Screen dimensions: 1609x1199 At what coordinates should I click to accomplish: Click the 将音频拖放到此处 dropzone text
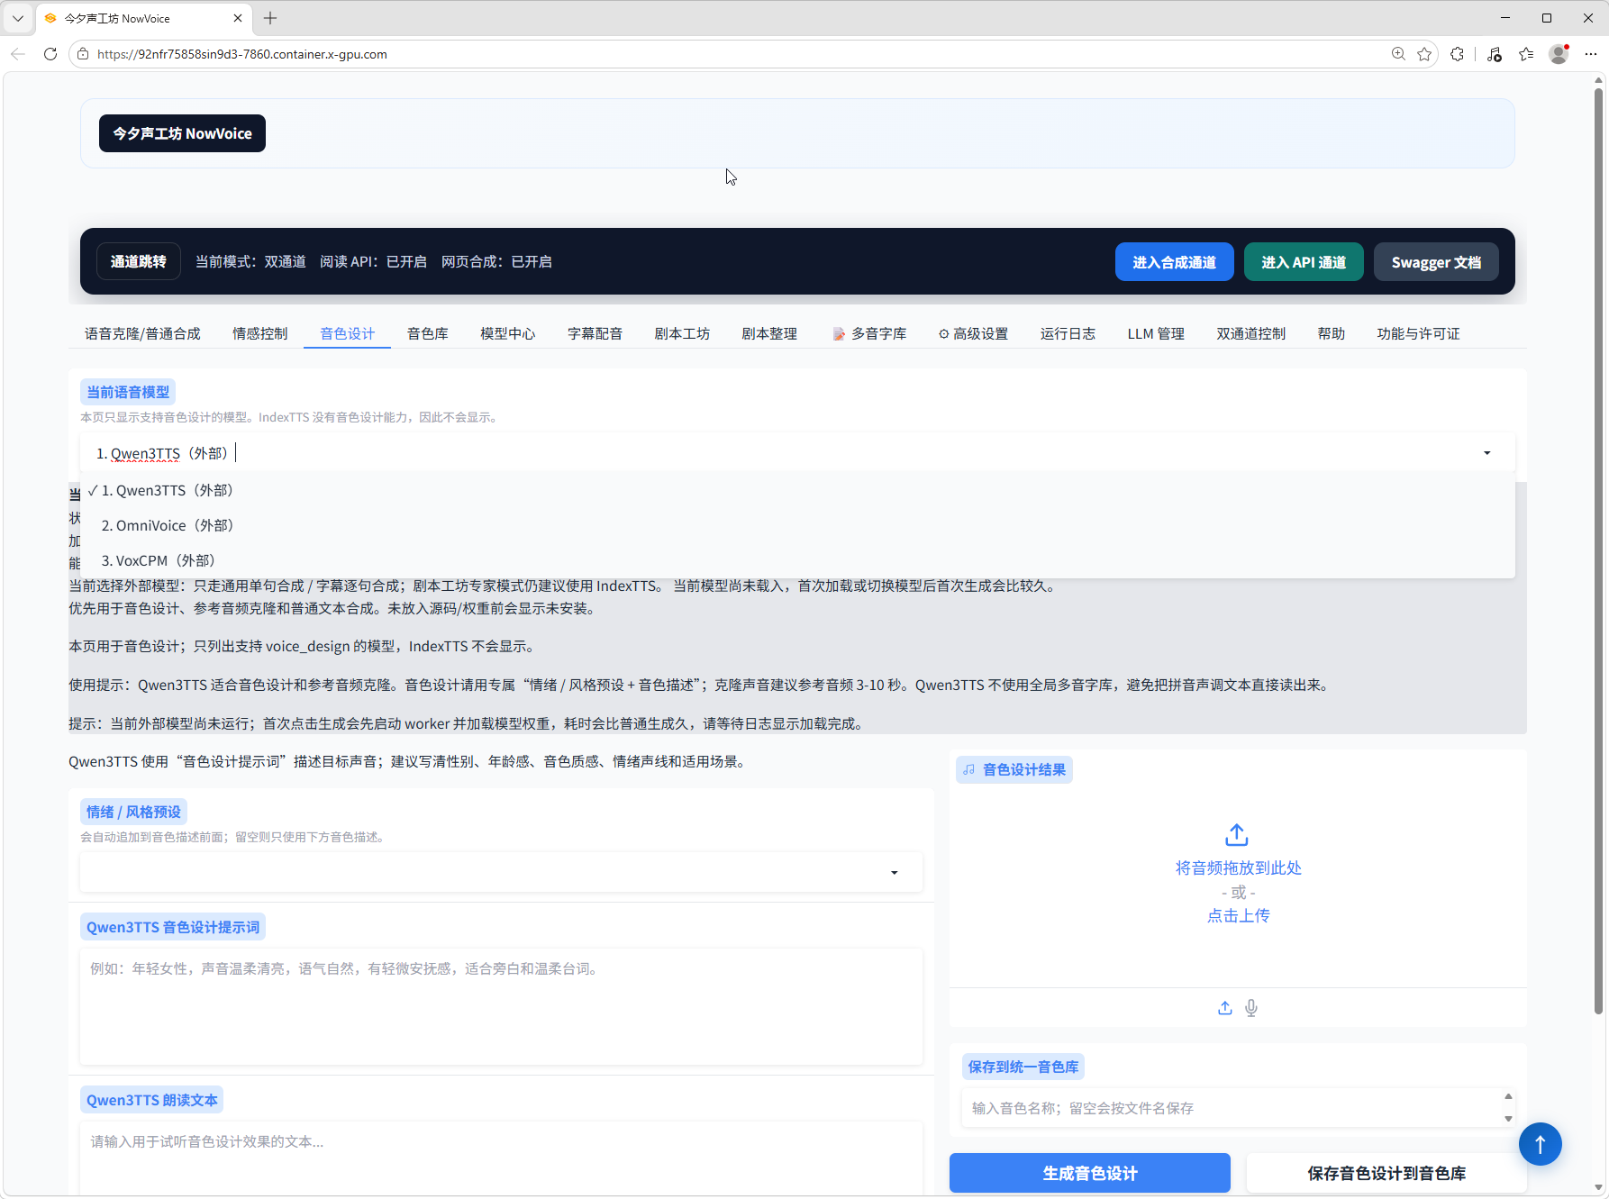pos(1238,867)
